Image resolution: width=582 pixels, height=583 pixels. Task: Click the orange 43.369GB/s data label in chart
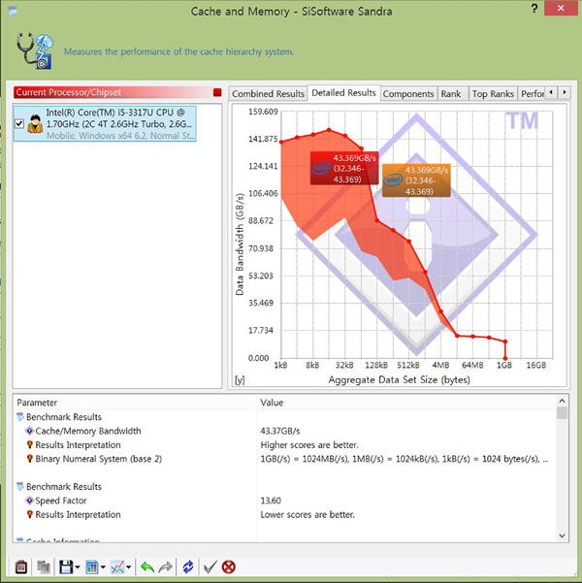[x=416, y=180]
